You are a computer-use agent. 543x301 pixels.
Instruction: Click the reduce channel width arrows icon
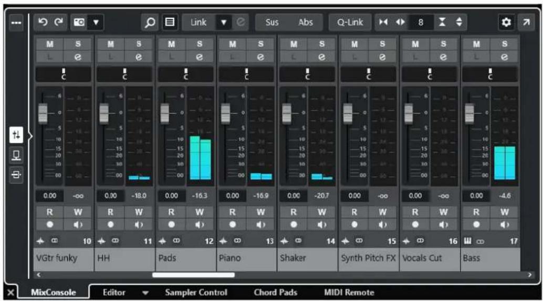tap(383, 23)
